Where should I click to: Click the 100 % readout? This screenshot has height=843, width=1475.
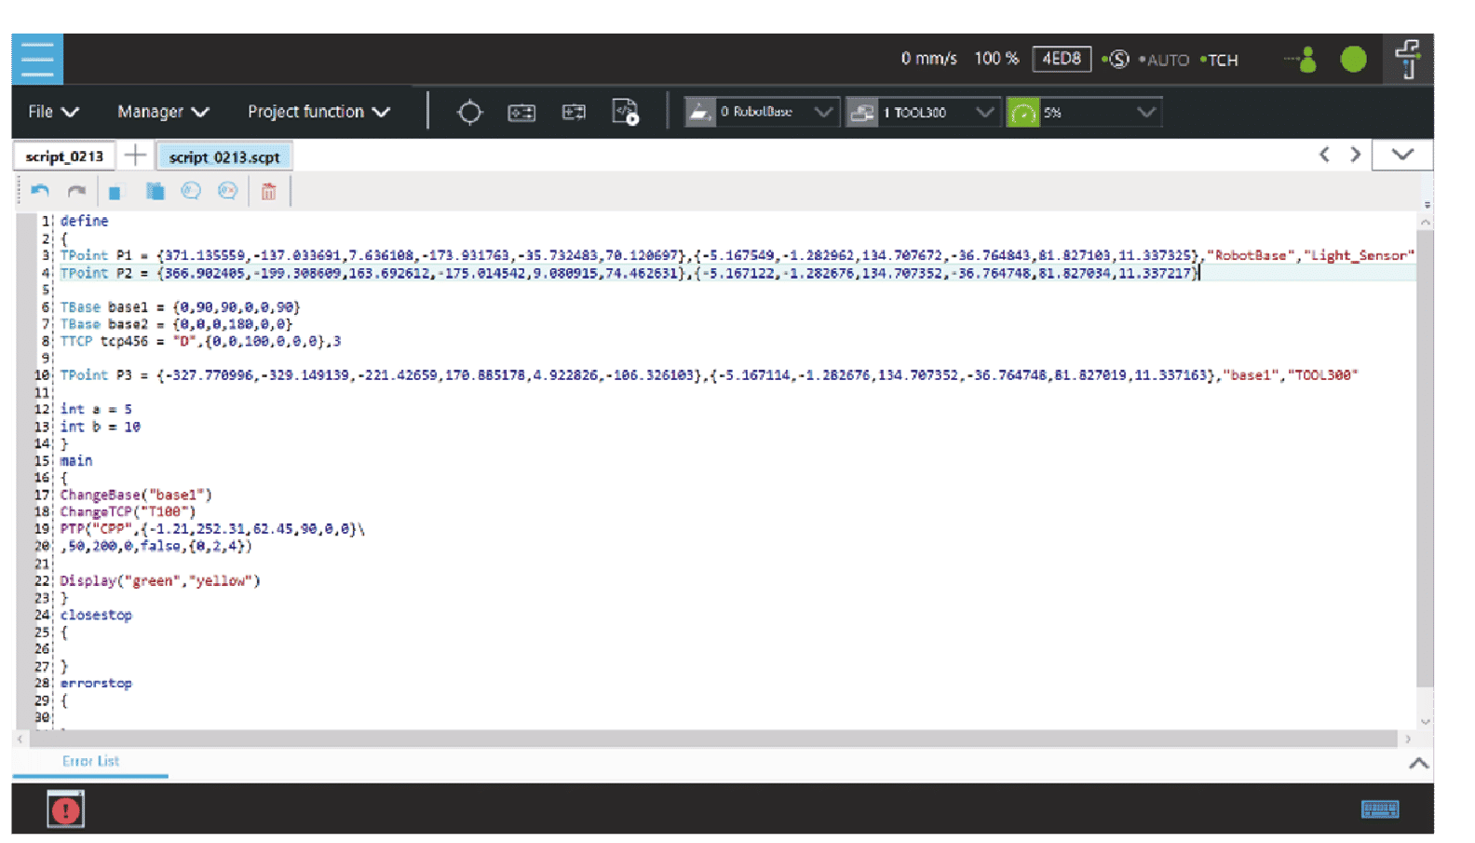pyautogui.click(x=996, y=59)
